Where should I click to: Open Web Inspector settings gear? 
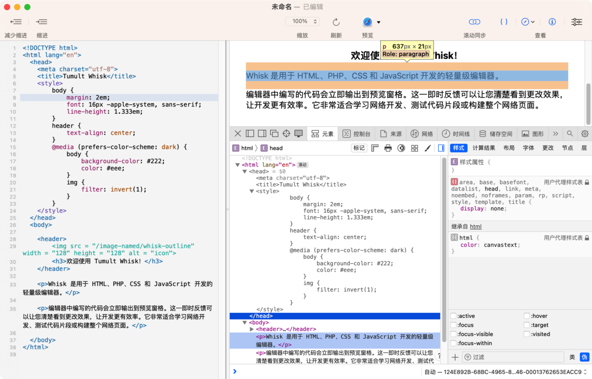(585, 134)
